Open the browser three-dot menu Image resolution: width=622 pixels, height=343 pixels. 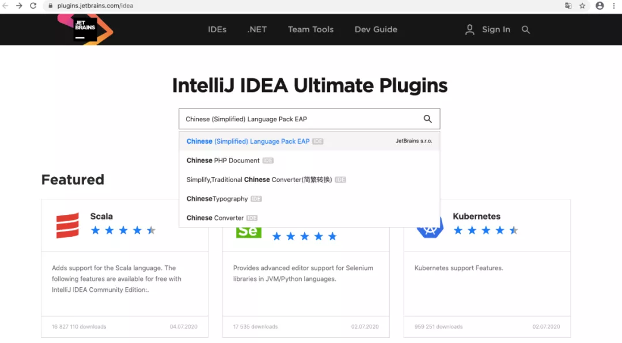point(614,6)
